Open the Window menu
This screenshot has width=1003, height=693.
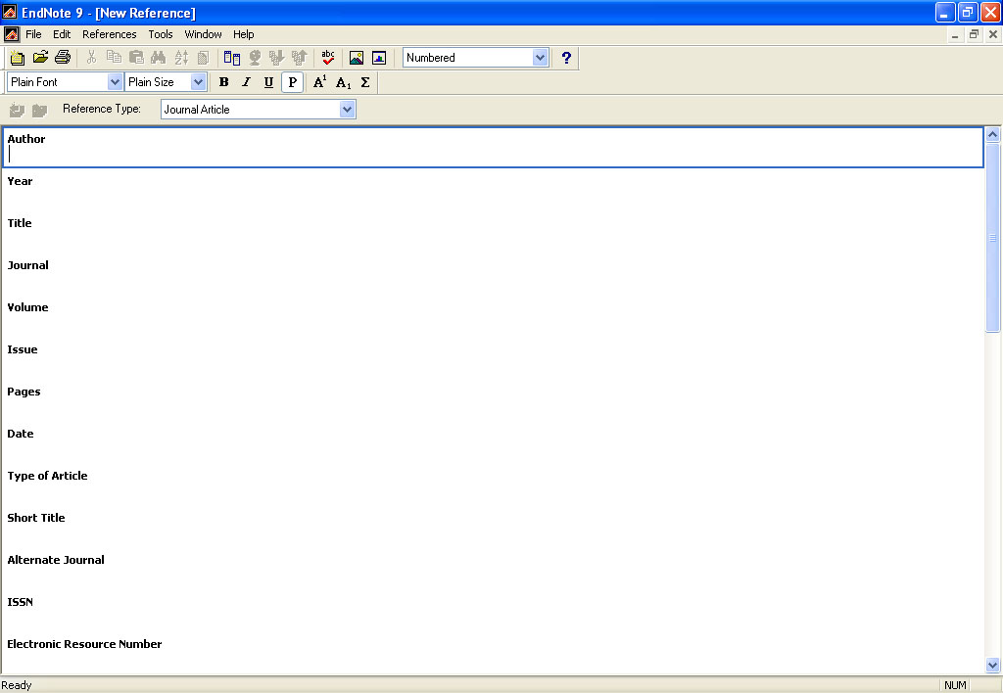tap(203, 34)
